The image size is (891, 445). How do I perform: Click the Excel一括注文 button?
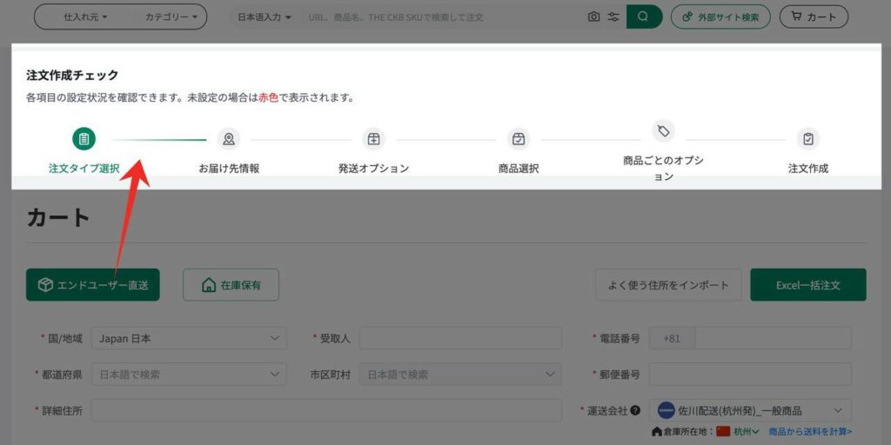(x=808, y=285)
